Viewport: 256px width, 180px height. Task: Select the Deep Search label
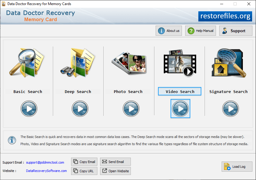coord(78,92)
